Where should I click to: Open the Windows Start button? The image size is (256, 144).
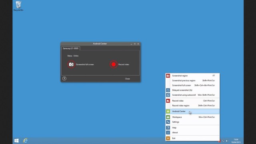pos(16,140)
